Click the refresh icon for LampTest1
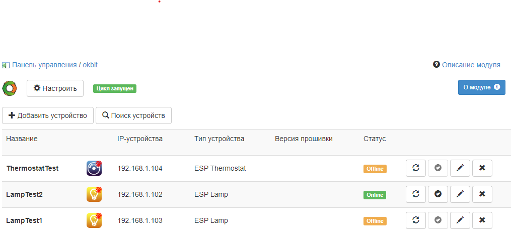Screen dimensions: 511x247 coord(416,220)
